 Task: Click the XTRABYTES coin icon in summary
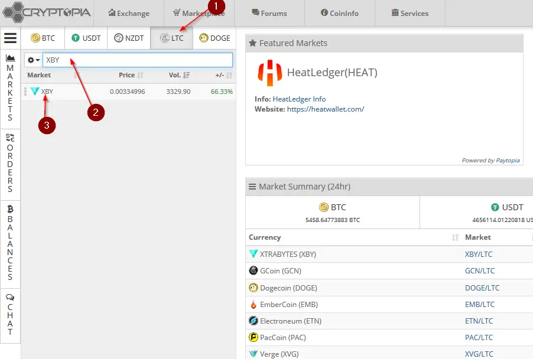click(253, 254)
